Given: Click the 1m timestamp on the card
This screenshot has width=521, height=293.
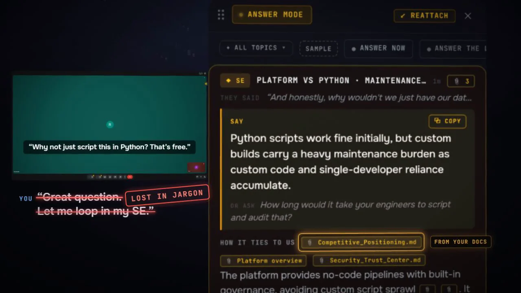Looking at the screenshot, I should pyautogui.click(x=437, y=81).
